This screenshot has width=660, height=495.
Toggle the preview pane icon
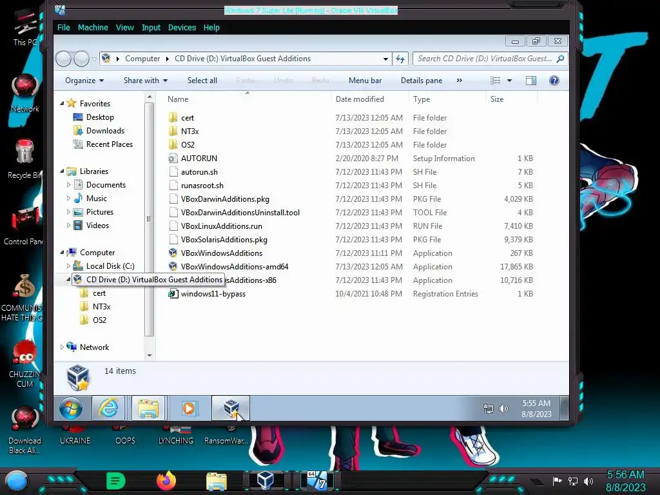tap(531, 81)
